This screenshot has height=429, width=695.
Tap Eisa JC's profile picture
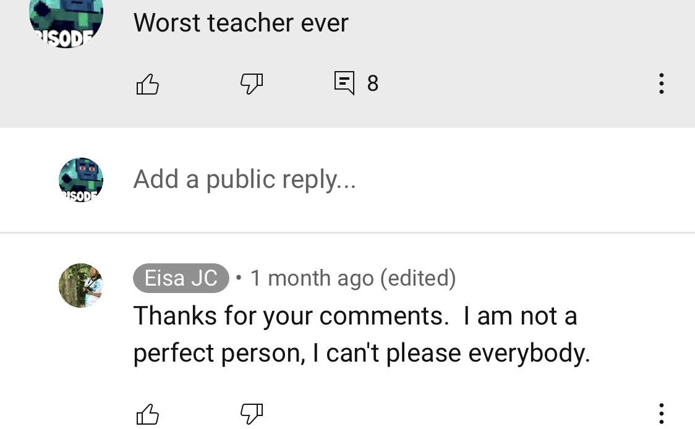pyautogui.click(x=80, y=286)
